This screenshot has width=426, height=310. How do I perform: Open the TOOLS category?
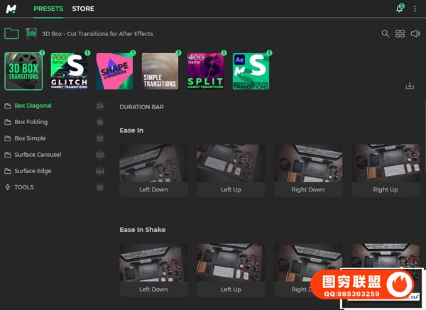[x=24, y=187]
